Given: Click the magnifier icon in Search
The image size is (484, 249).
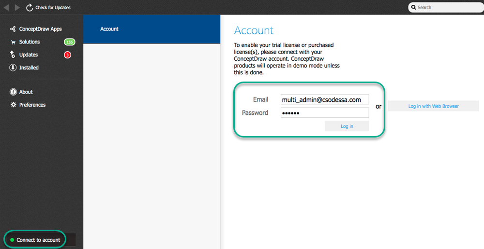Looking at the screenshot, I should [414, 7].
